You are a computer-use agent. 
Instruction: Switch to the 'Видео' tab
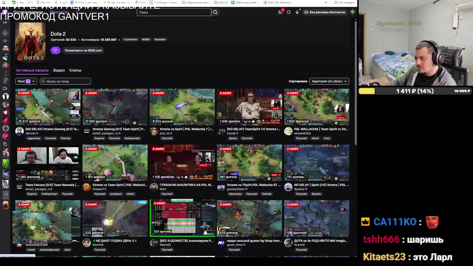point(59,70)
